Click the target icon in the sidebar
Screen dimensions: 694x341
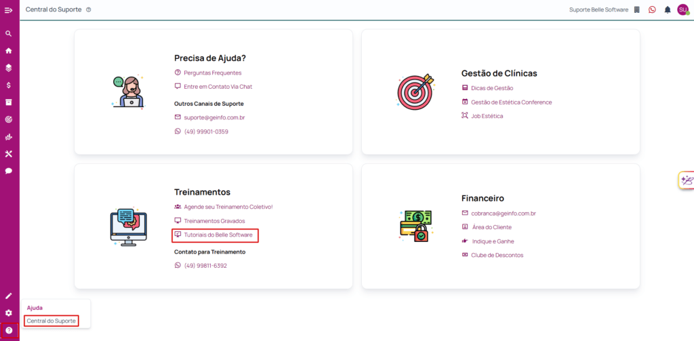click(x=9, y=119)
